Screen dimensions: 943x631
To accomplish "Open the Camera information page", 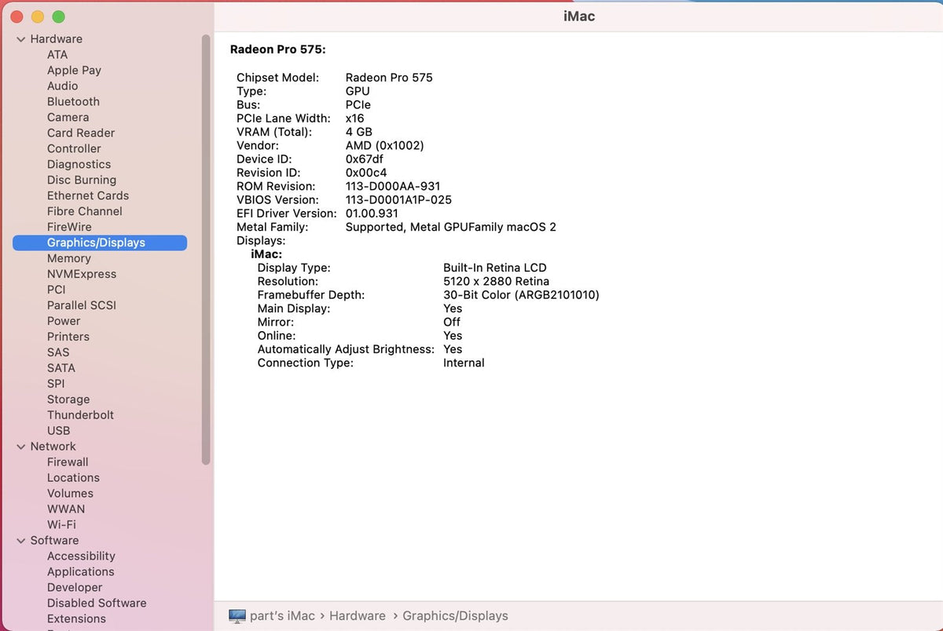I will click(68, 117).
